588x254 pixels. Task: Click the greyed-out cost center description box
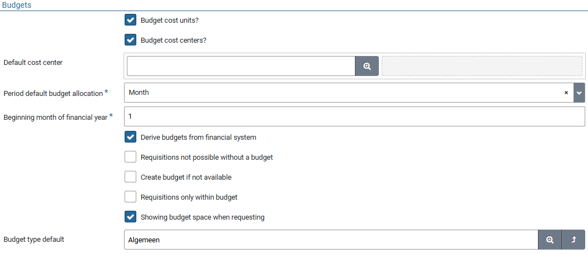[x=482, y=66]
